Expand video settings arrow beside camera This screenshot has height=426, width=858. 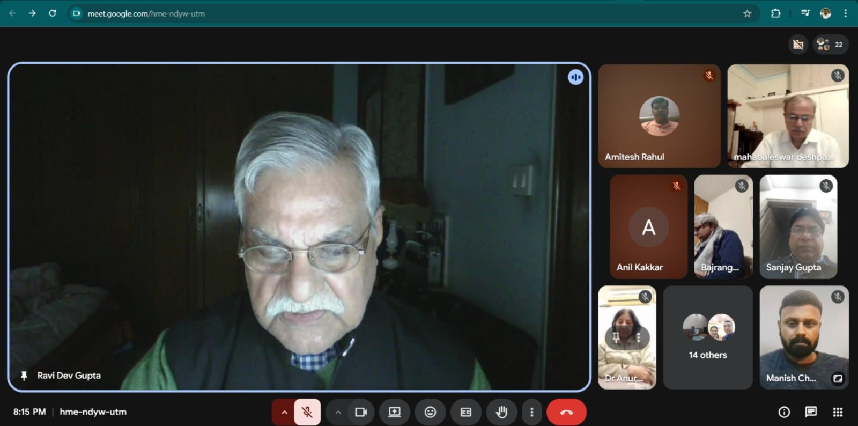point(338,412)
